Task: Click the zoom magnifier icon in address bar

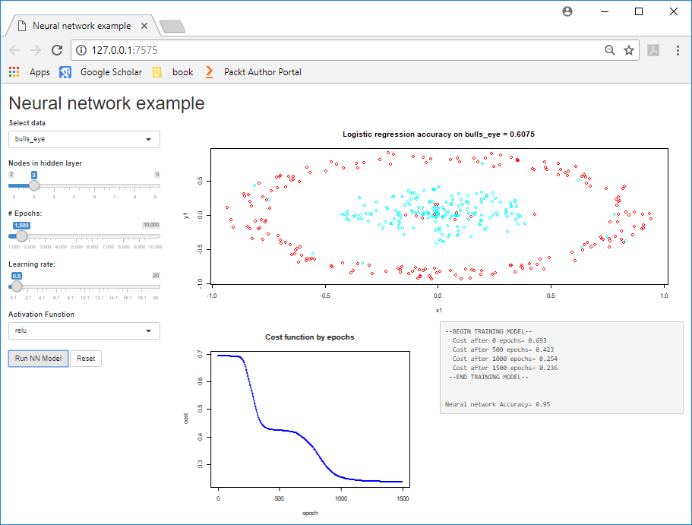Action: click(609, 50)
